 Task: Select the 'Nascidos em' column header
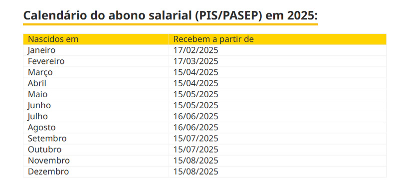point(96,39)
